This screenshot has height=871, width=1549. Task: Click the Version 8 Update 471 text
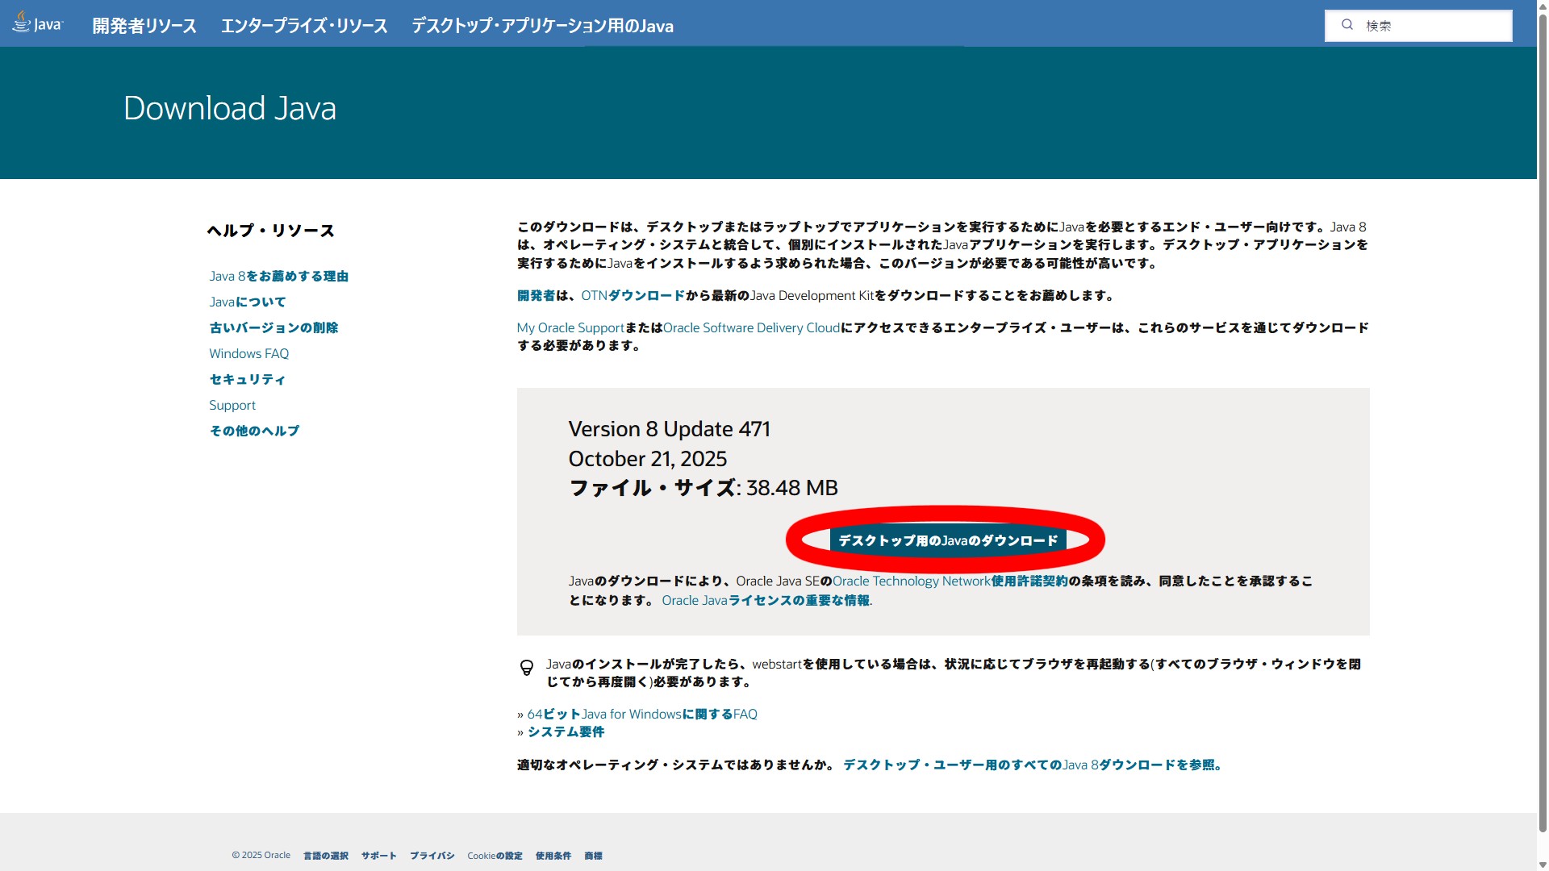[670, 429]
